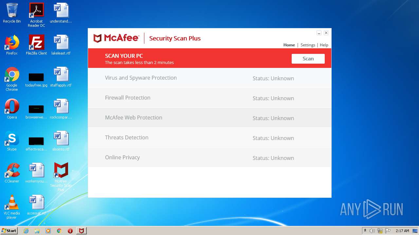
Task: Select Firewall Protection row
Action: tap(209, 98)
